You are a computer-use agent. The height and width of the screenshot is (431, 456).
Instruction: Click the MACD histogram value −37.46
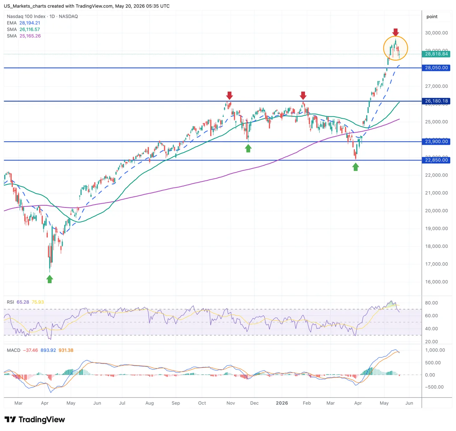(30, 350)
